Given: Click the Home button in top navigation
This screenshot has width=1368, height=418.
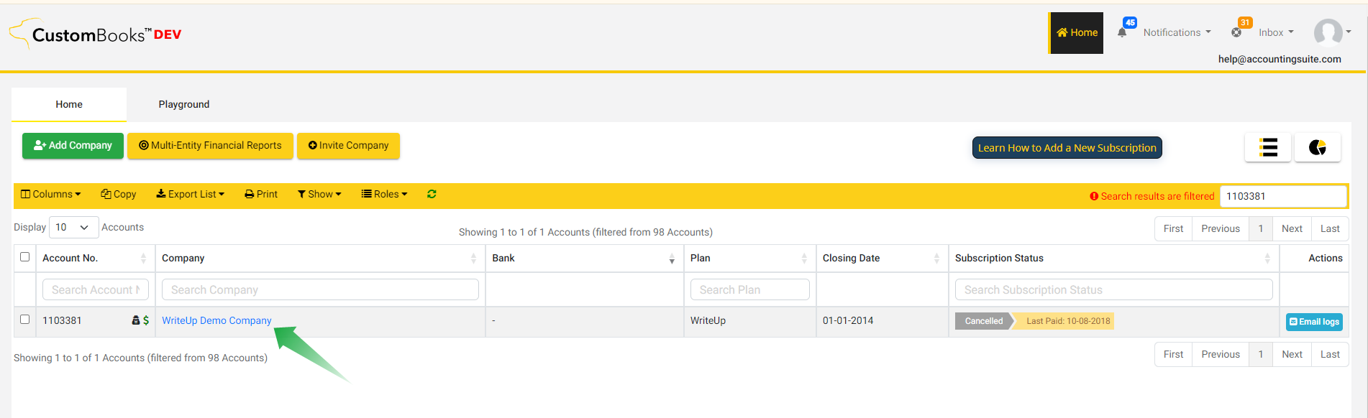Looking at the screenshot, I should click(x=1077, y=33).
